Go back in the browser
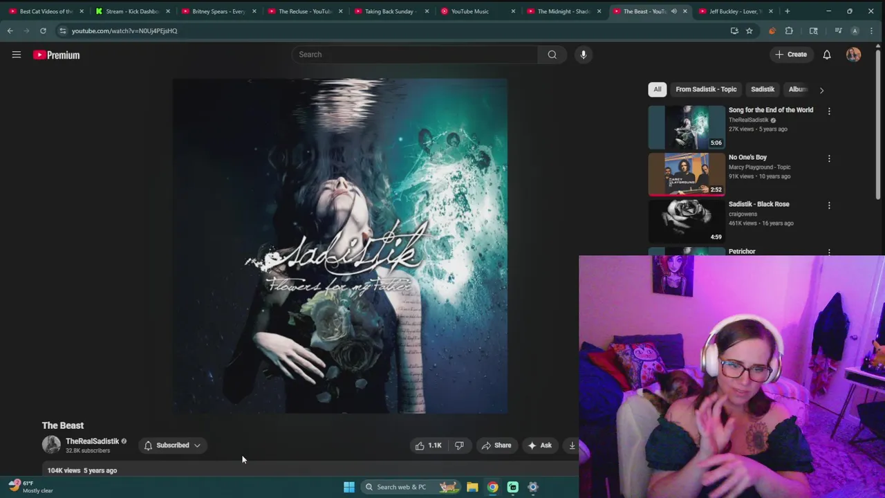The image size is (885, 498). click(x=10, y=30)
